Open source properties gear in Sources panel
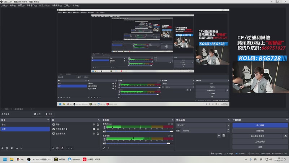 click(x=62, y=148)
